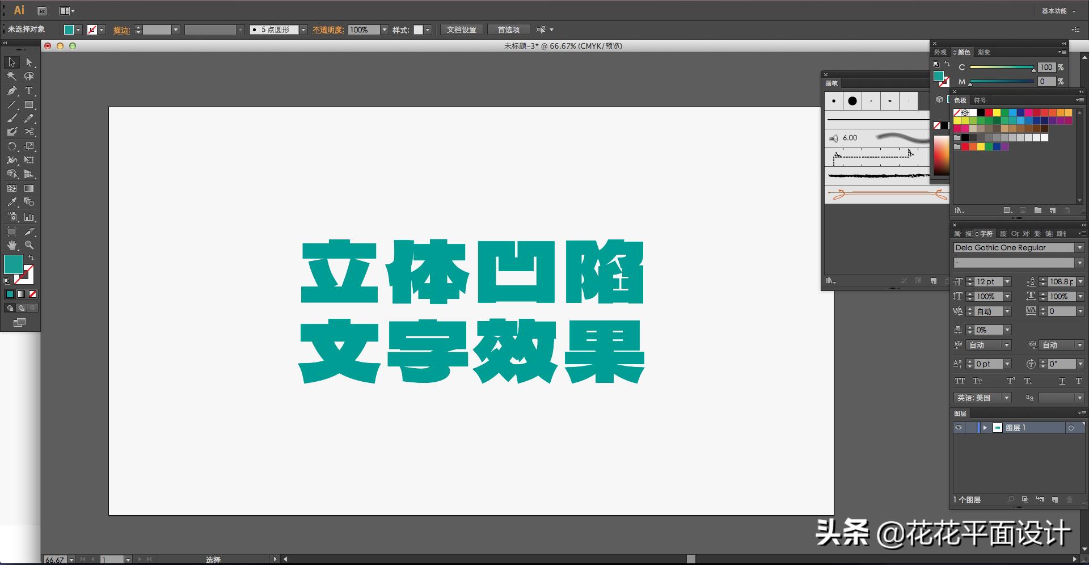The height and width of the screenshot is (565, 1089).
Task: Open the 5 点圆形 brush dropdown
Action: 303,29
